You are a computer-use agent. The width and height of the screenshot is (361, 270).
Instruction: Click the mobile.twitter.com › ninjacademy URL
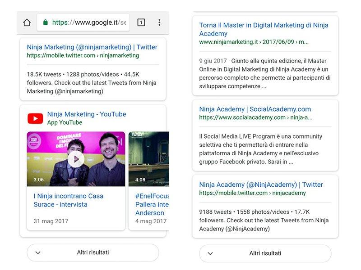pyautogui.click(x=252, y=193)
